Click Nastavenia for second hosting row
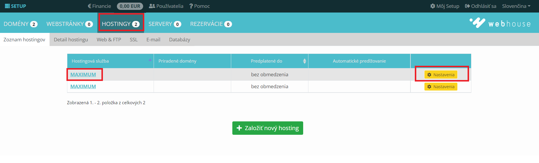Image resolution: width=539 pixels, height=163 pixels. click(x=441, y=87)
